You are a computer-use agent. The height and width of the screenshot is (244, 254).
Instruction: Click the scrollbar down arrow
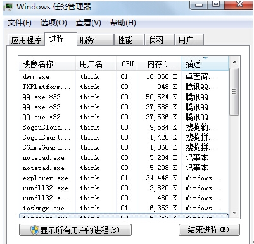click(x=234, y=213)
